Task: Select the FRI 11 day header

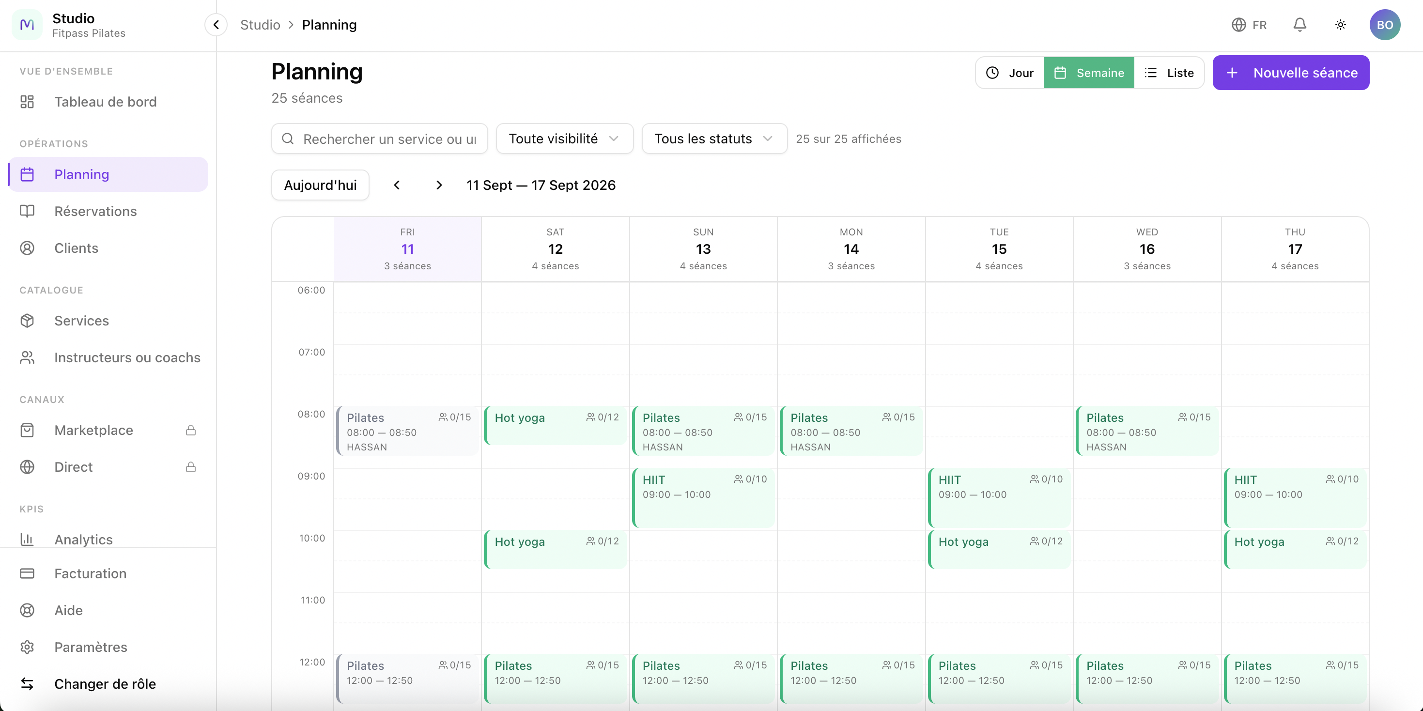Action: (408, 249)
